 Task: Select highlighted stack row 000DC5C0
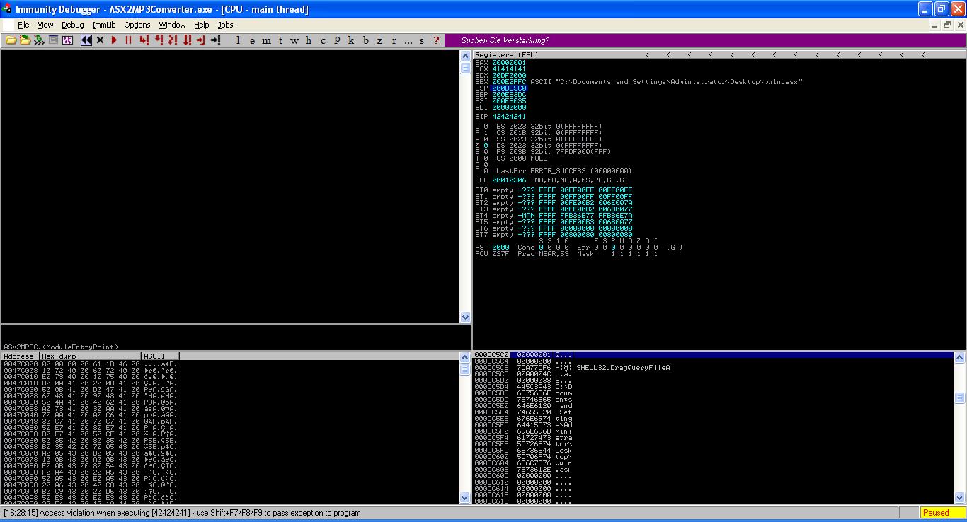coord(714,354)
